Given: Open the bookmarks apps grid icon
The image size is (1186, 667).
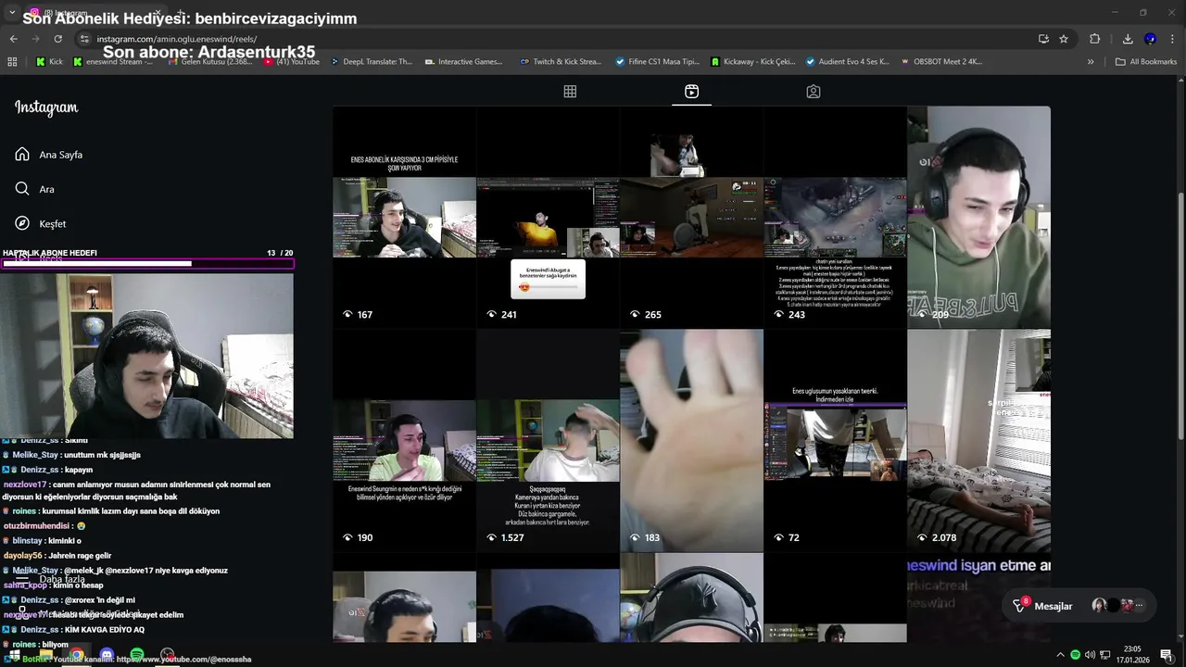Looking at the screenshot, I should click(x=12, y=62).
